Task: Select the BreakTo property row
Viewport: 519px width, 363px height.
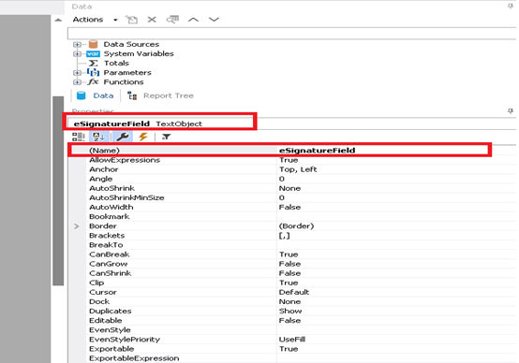Action: [292, 245]
